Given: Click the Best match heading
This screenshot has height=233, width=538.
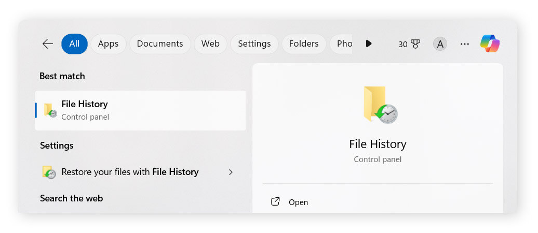Looking at the screenshot, I should (62, 76).
